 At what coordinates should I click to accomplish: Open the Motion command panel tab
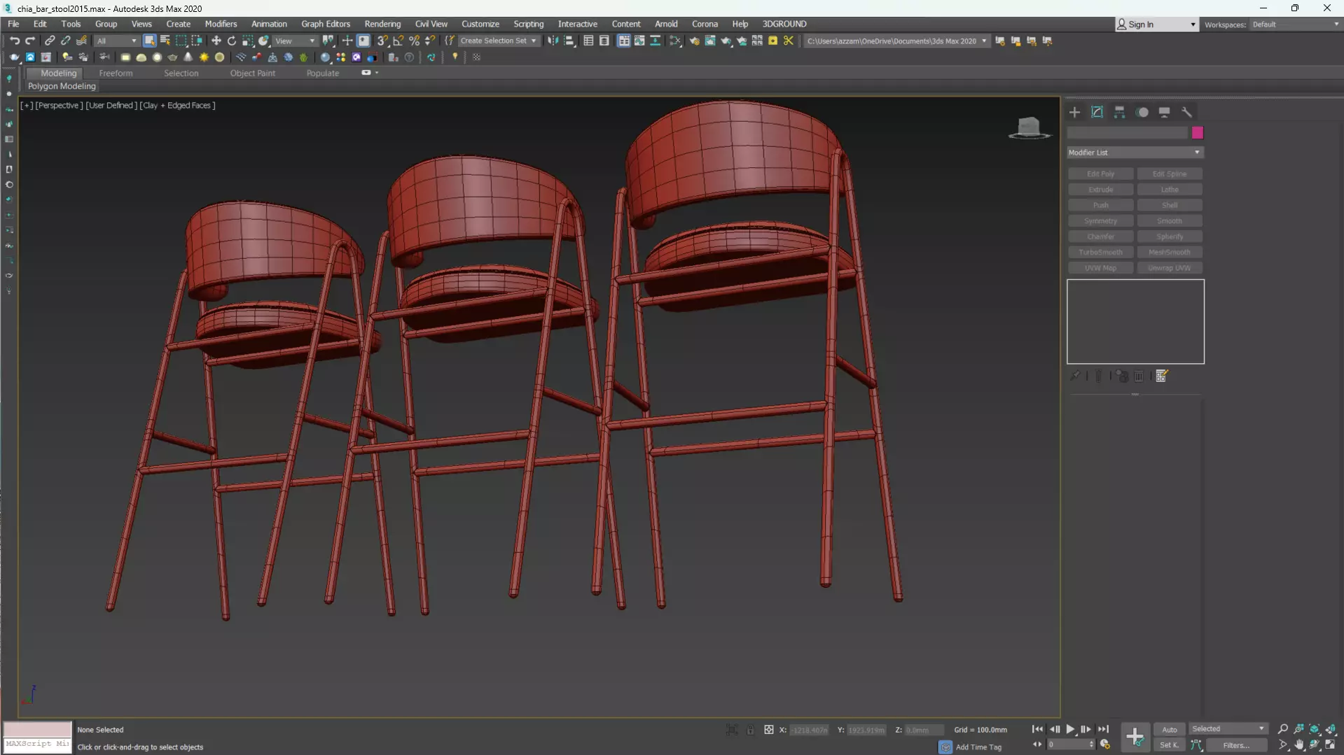(x=1142, y=112)
